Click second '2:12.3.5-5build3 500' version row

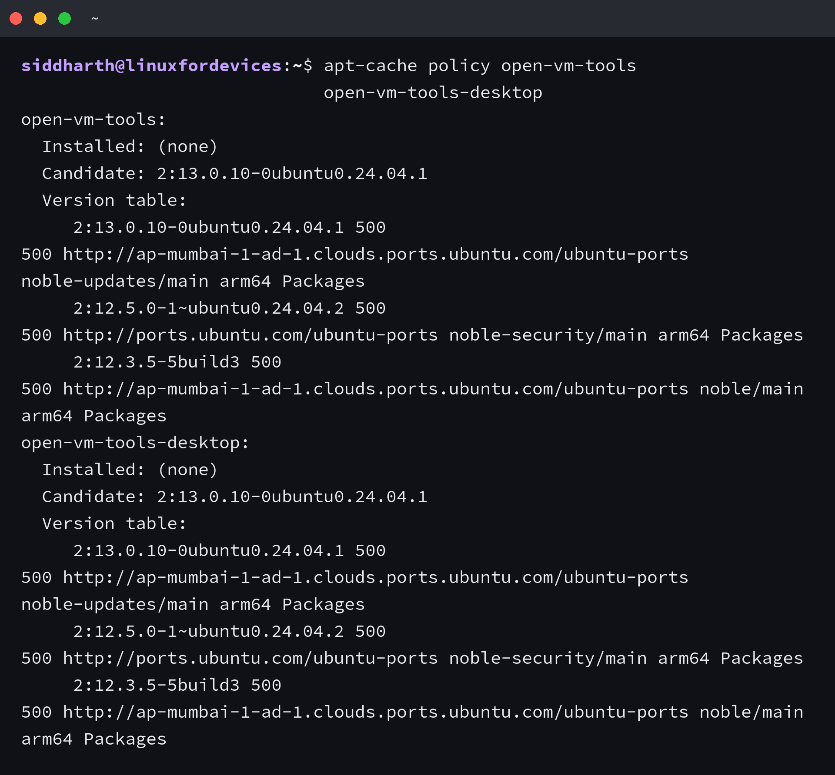pyautogui.click(x=177, y=686)
